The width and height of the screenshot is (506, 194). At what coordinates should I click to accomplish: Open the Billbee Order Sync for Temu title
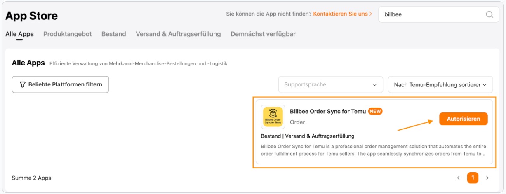coord(328,111)
